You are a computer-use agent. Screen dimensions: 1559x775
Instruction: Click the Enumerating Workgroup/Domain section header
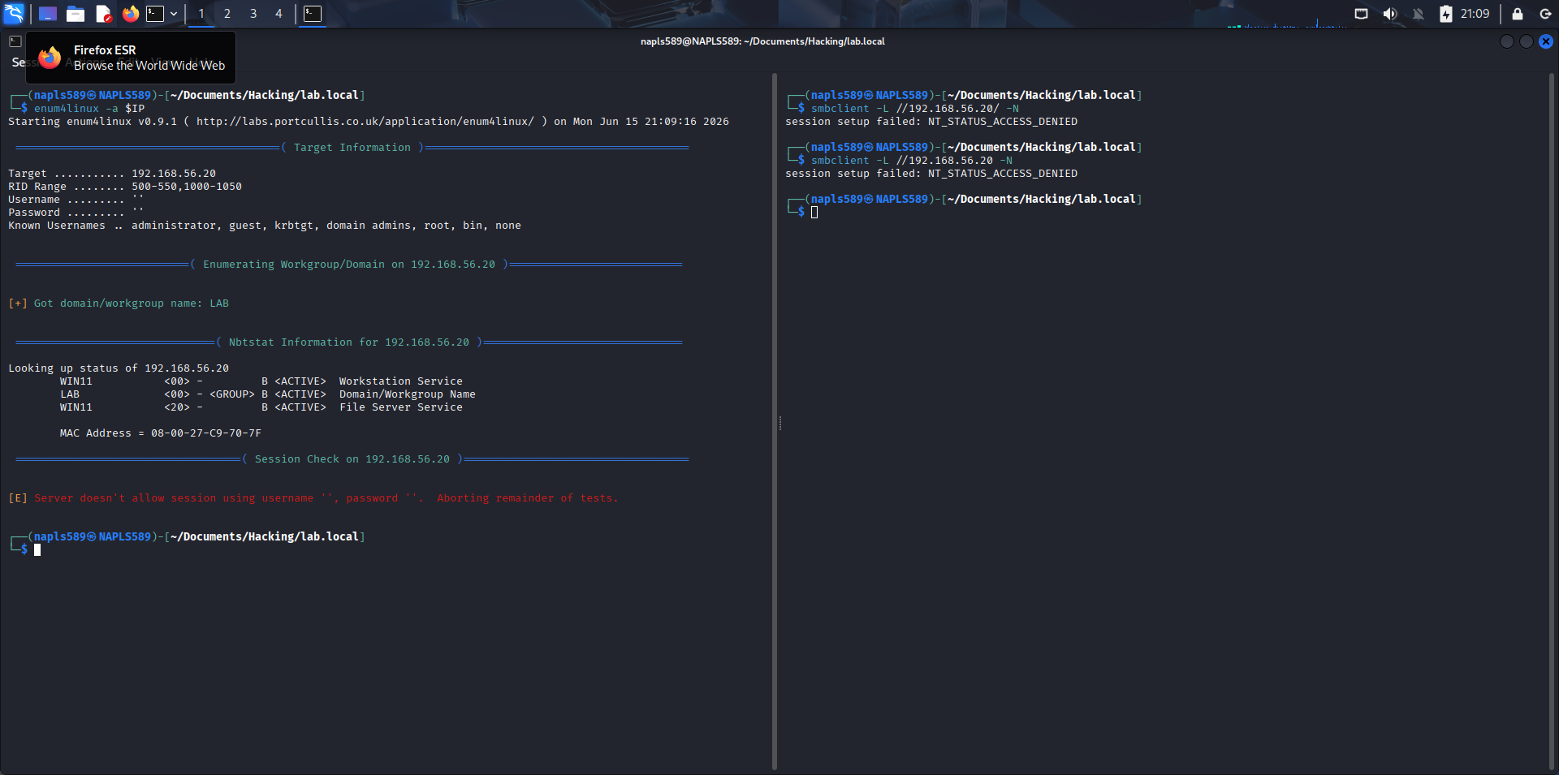(349, 265)
